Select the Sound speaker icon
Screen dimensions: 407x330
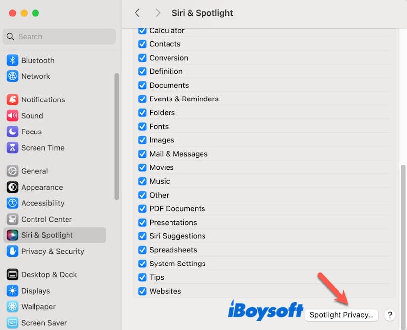pos(12,116)
